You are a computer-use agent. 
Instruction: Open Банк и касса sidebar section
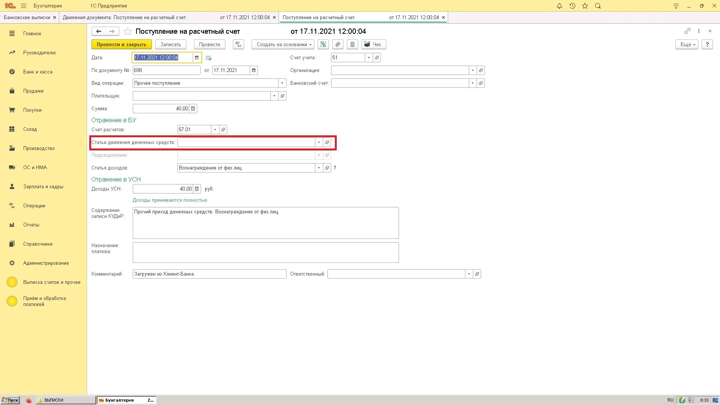[x=37, y=72]
